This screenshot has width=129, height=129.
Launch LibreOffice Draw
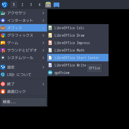coord(78,35)
